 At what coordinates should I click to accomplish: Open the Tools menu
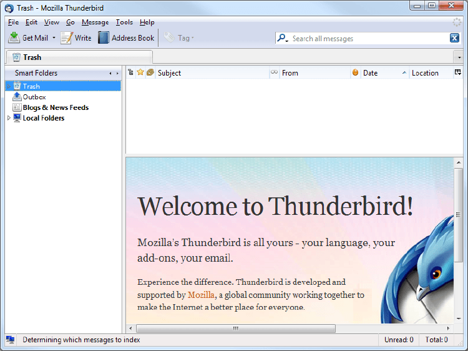click(124, 22)
